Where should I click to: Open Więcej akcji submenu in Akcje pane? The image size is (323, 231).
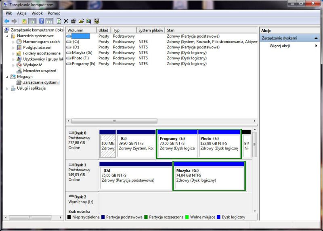289,46
